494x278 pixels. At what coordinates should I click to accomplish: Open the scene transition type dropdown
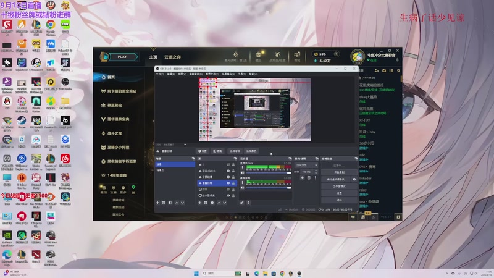click(306, 165)
